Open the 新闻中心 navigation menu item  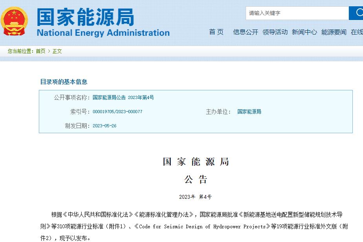coord(305,32)
